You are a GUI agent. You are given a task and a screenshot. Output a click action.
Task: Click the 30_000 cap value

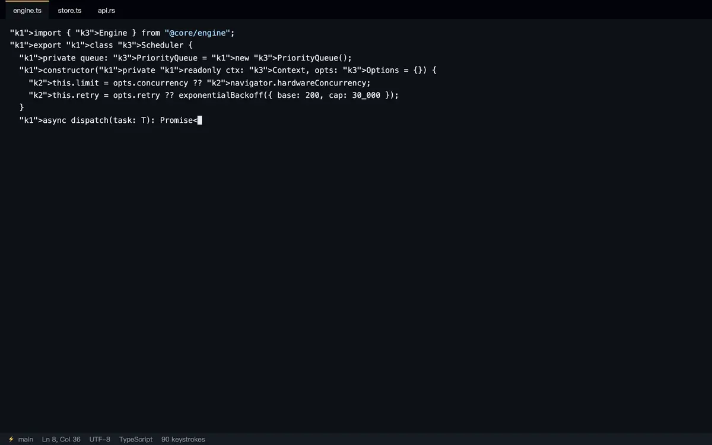[366, 96]
